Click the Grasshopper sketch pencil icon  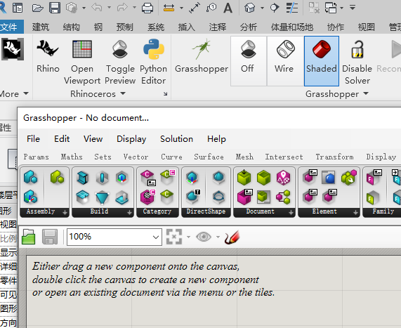coord(232,237)
